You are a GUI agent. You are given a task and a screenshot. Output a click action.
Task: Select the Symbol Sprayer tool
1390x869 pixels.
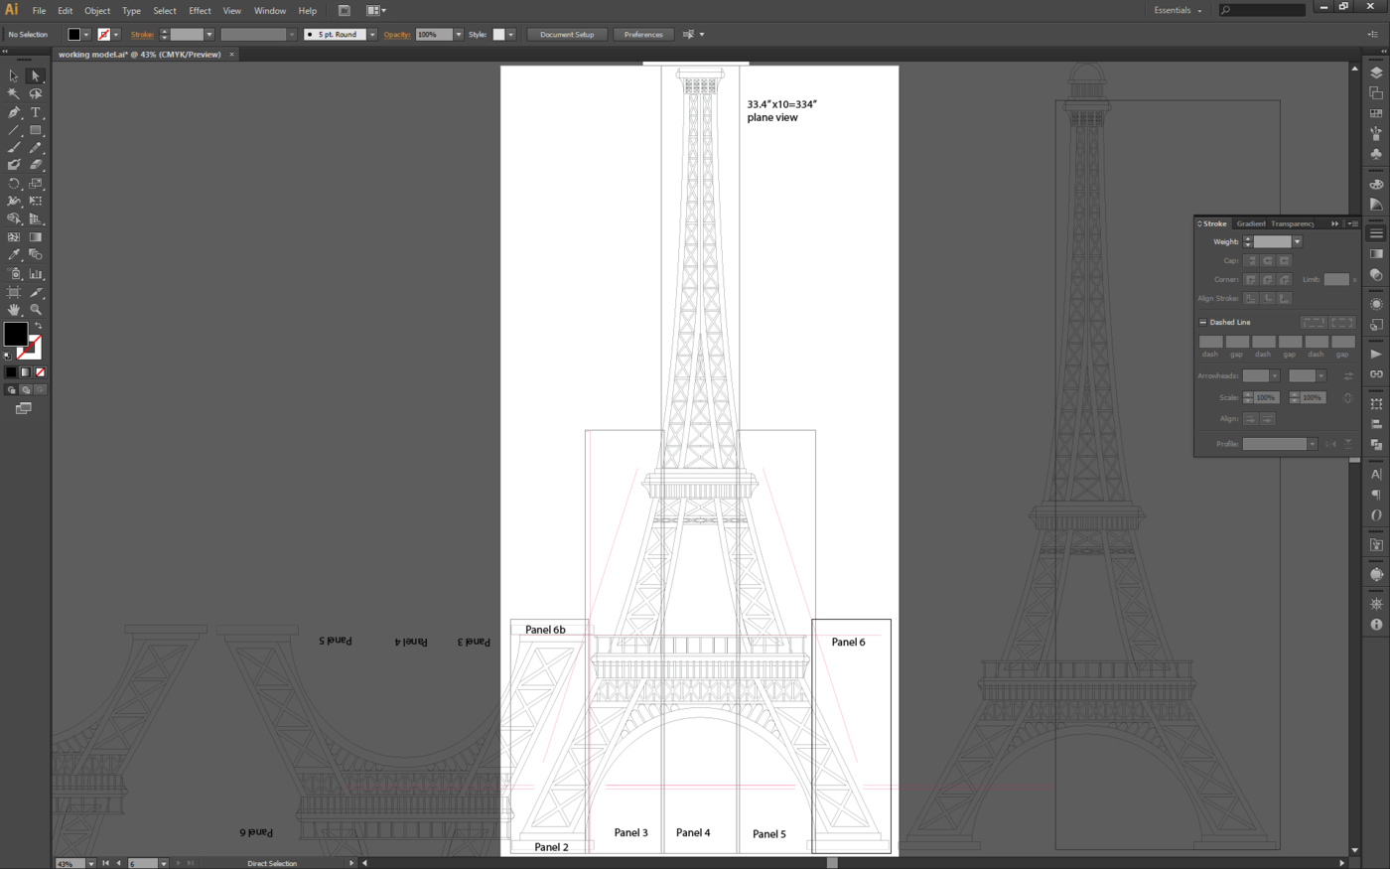14,274
